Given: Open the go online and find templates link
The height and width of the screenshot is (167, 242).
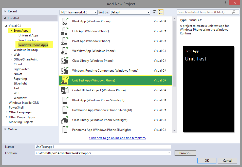Looking at the screenshot, I should 118,138.
